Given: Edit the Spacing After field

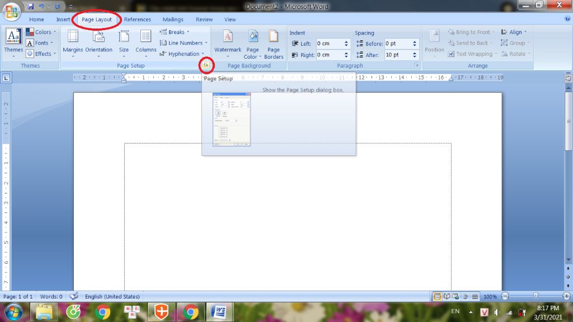Looking at the screenshot, I should click(398, 55).
